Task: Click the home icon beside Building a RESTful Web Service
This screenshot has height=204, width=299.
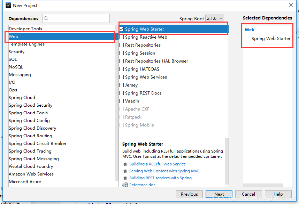Action: pos(125,164)
